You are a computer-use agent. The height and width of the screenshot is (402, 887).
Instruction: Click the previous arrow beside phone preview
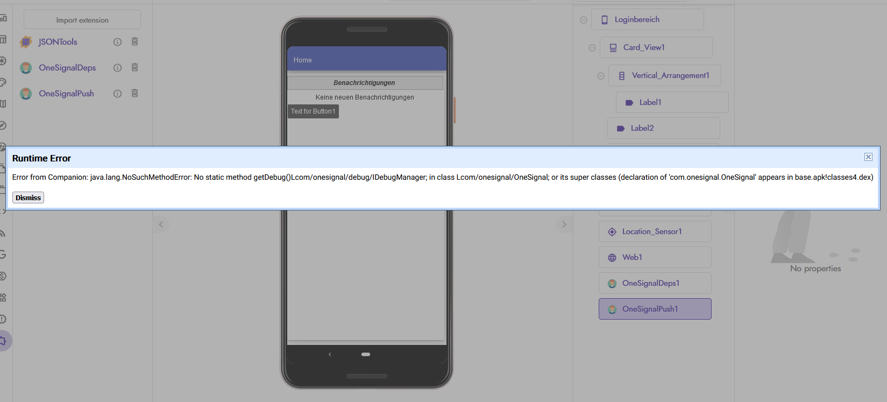[x=161, y=224]
